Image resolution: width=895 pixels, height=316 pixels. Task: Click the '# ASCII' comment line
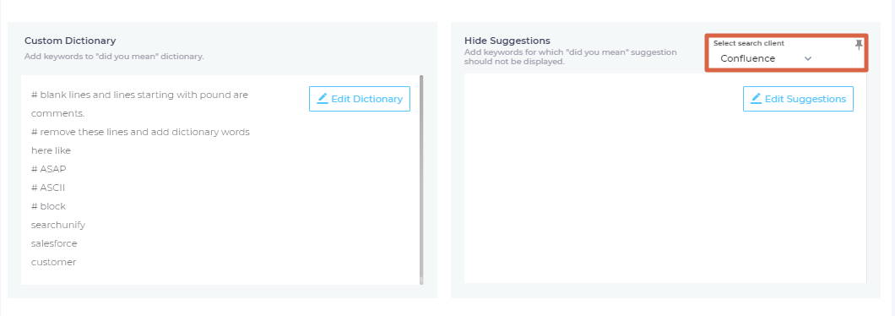(x=48, y=188)
